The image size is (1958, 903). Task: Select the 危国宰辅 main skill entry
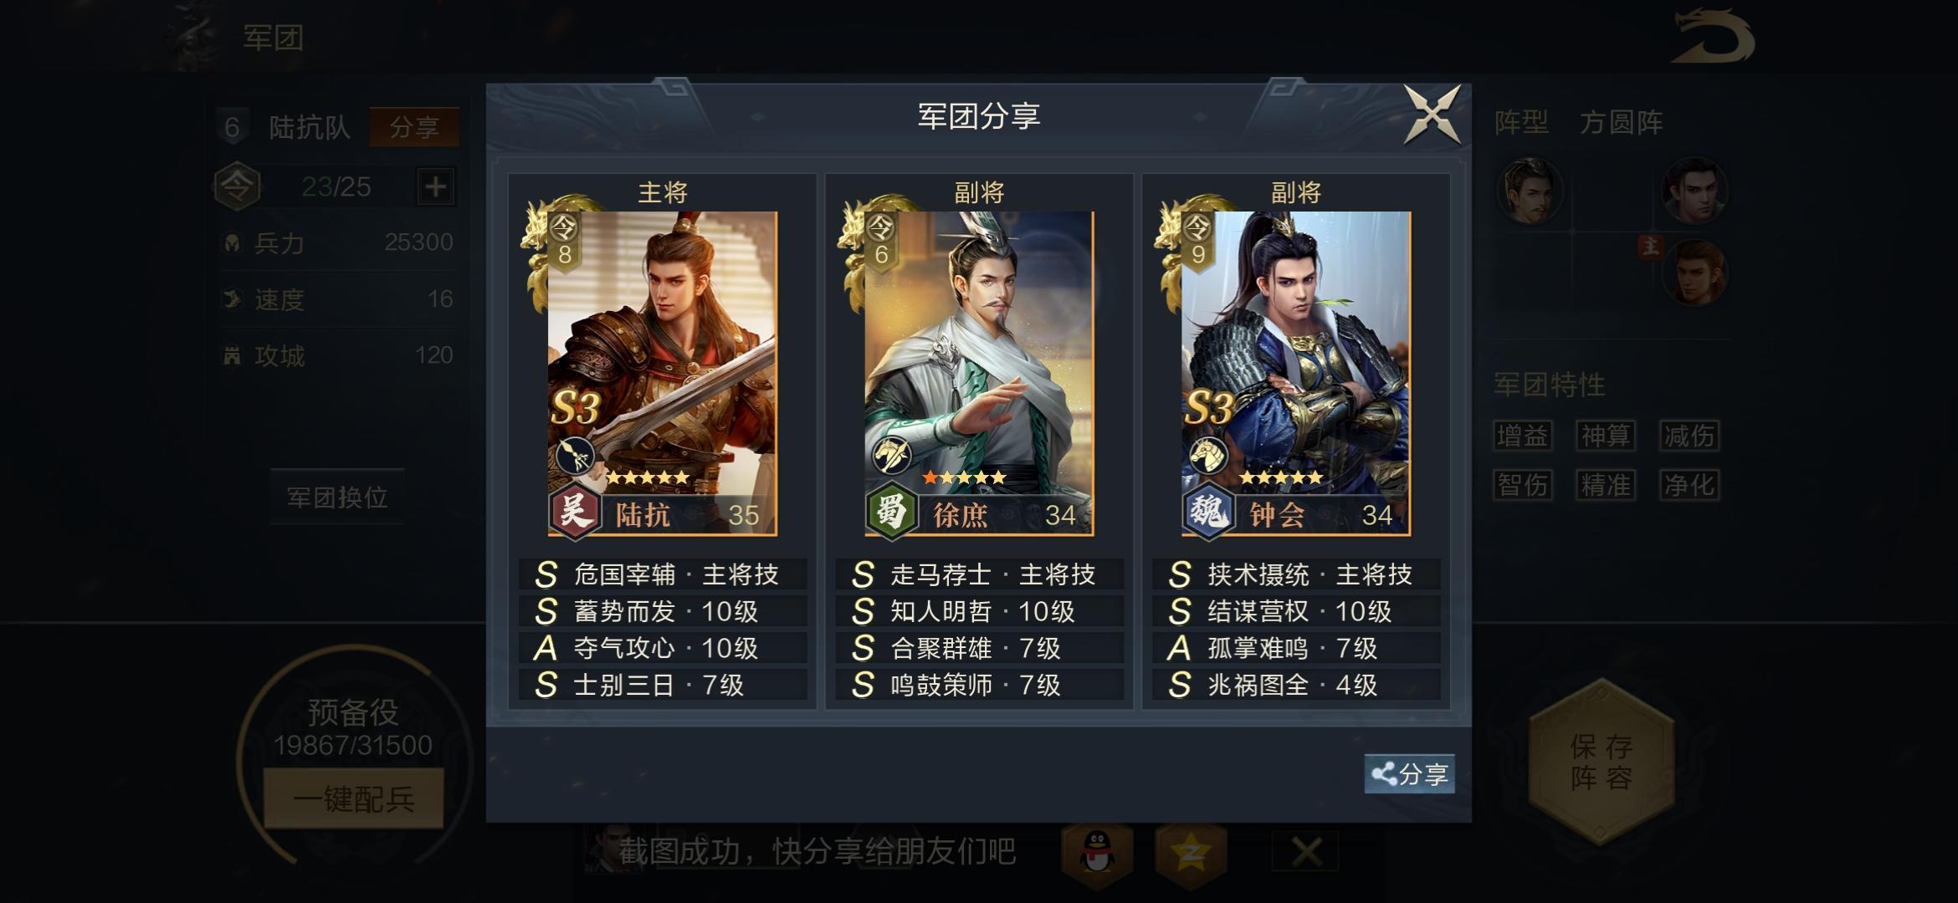[662, 574]
